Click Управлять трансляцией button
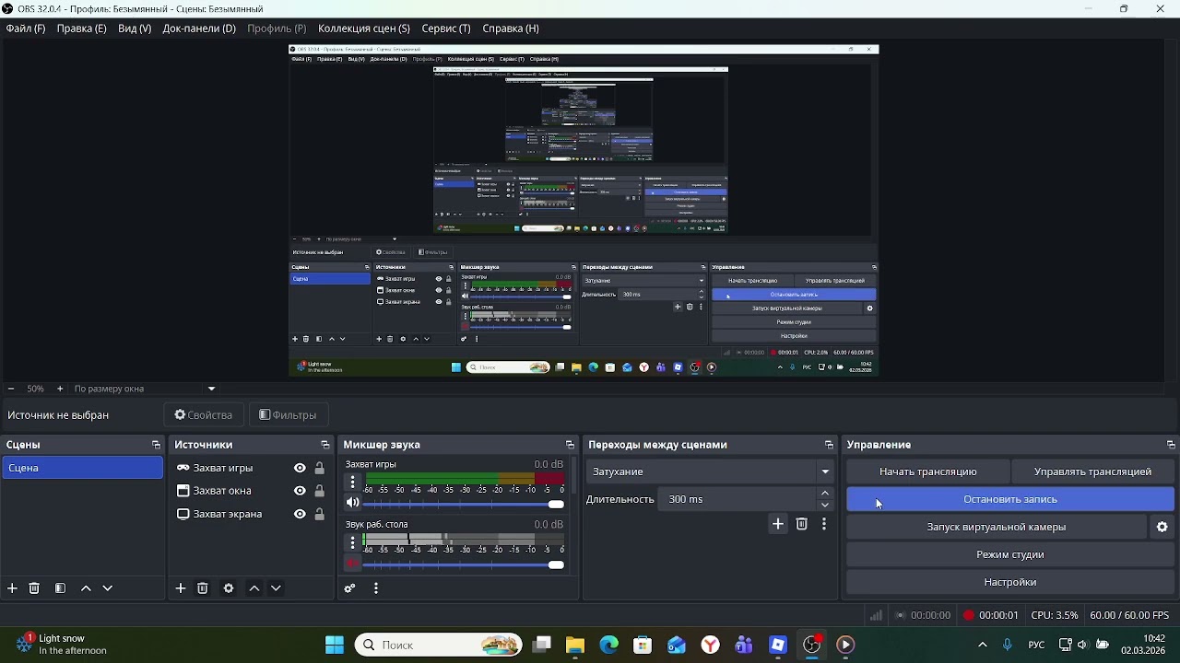Screen dimensions: 1180x663 coord(1092,471)
